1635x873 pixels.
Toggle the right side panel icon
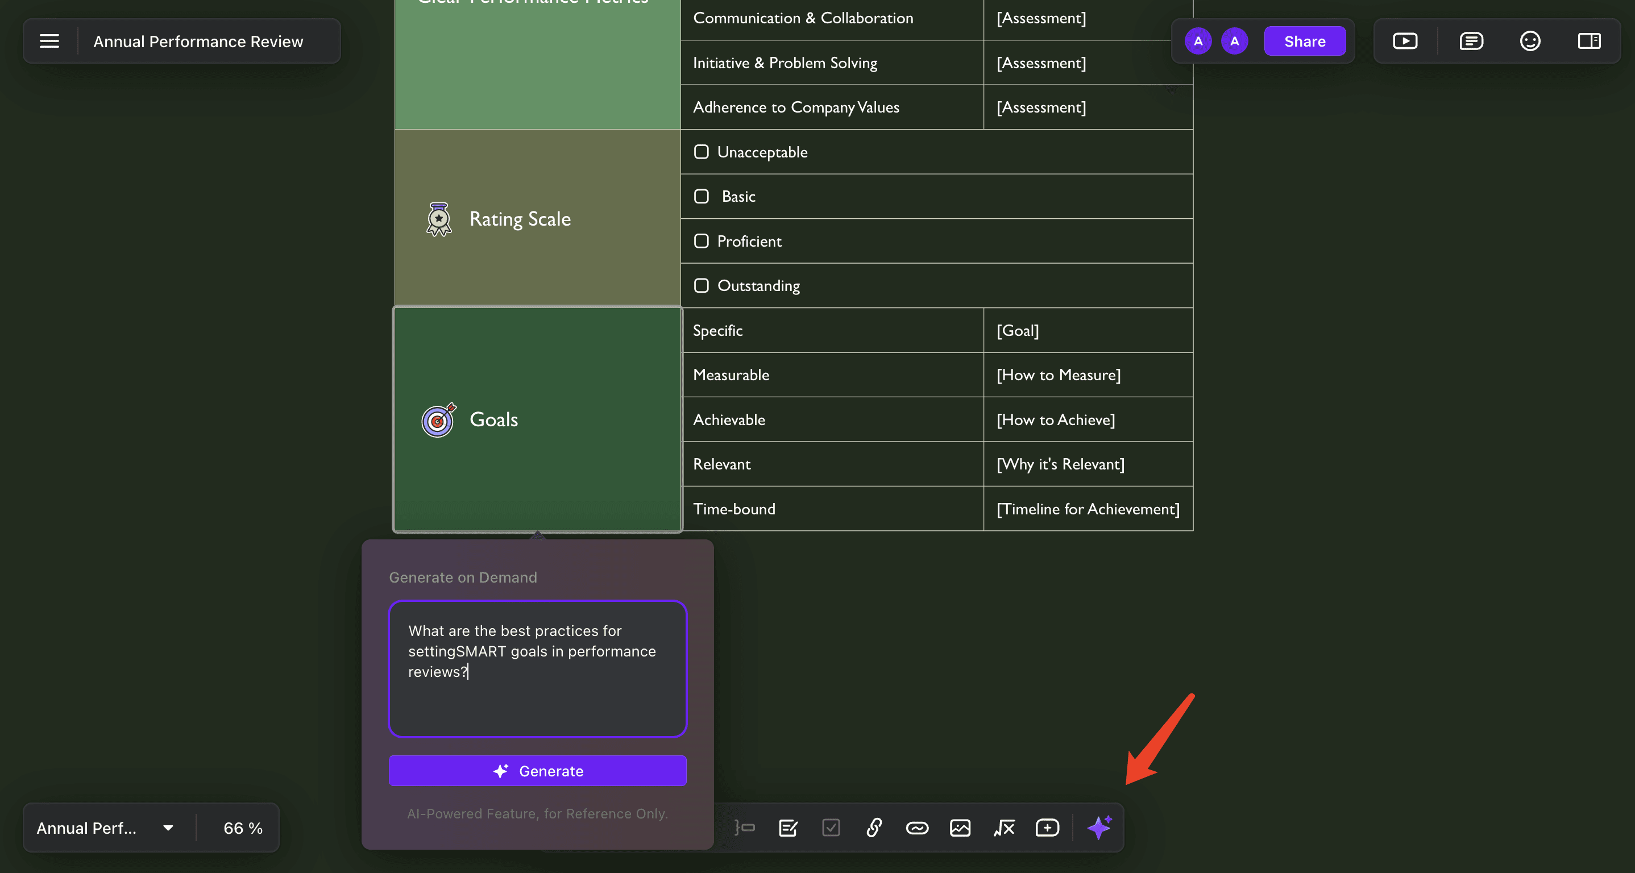point(1588,41)
